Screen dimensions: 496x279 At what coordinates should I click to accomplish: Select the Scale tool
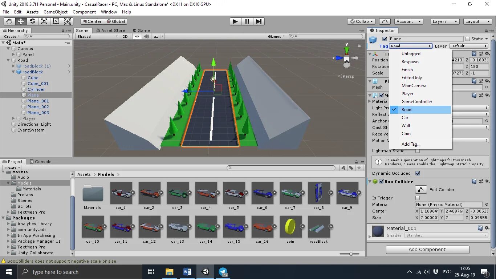click(x=44, y=21)
